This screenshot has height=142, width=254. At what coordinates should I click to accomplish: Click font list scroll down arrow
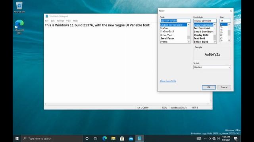(x=189, y=42)
